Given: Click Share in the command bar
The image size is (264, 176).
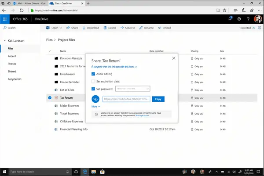Looking at the screenshot, I should (72, 28).
